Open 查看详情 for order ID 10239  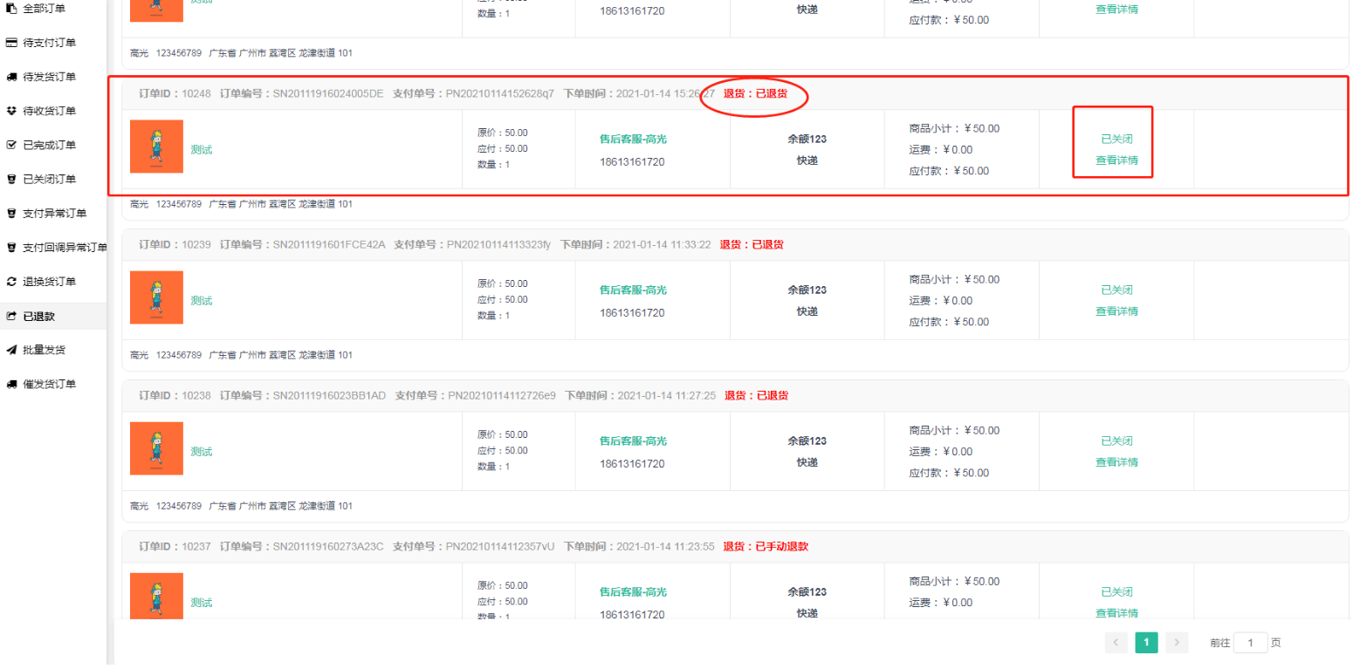(1116, 311)
